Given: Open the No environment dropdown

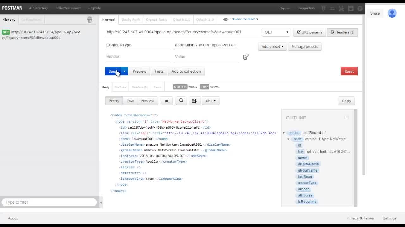Looking at the screenshot, I should pyautogui.click(x=245, y=19).
